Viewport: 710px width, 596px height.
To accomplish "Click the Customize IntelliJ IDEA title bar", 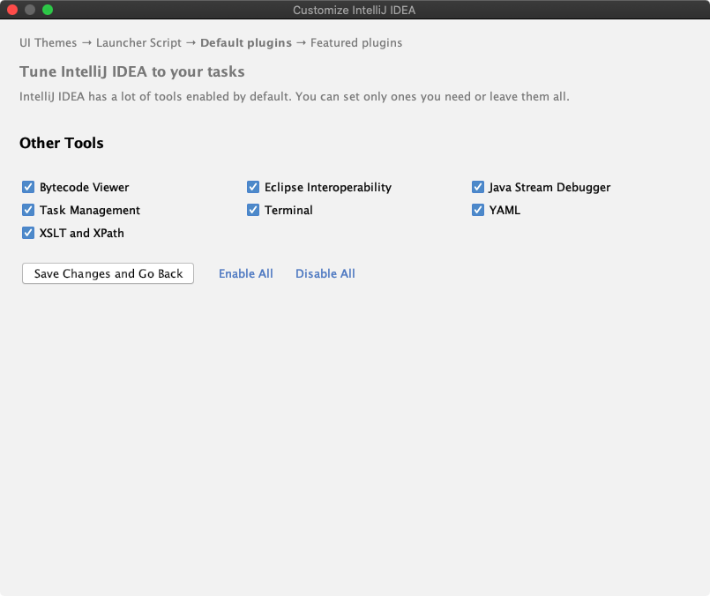I will pyautogui.click(x=354, y=10).
